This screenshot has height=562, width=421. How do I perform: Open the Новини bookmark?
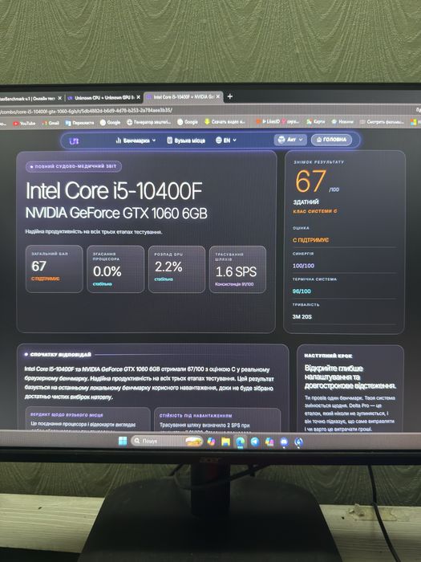(x=342, y=121)
